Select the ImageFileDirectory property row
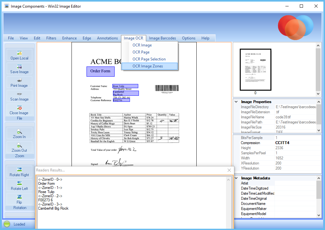This screenshot has width=325, height=230. pos(278,107)
